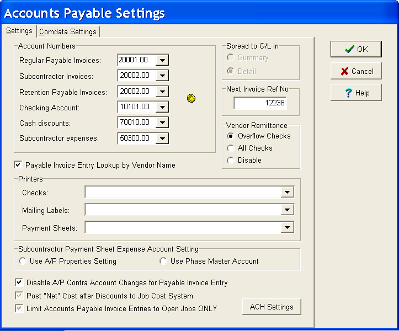Viewport: 399px width, 331px height.
Task: Click the Next Invoice Ref No field
Action: click(x=260, y=103)
